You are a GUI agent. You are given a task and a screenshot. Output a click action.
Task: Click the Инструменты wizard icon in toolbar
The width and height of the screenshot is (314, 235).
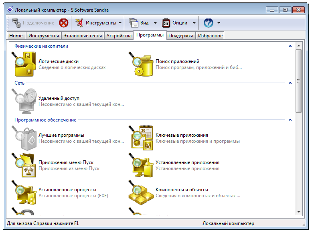coord(79,23)
